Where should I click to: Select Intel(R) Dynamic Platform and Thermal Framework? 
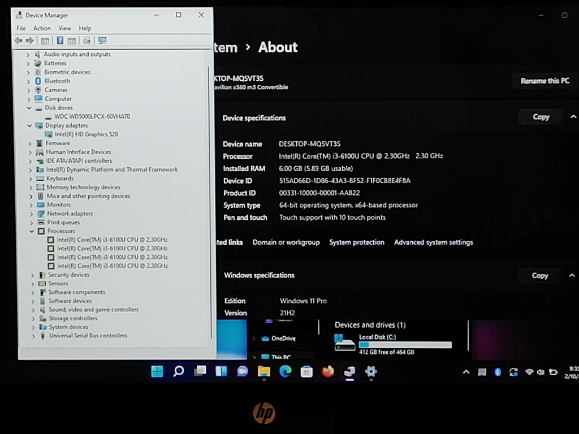tap(112, 170)
